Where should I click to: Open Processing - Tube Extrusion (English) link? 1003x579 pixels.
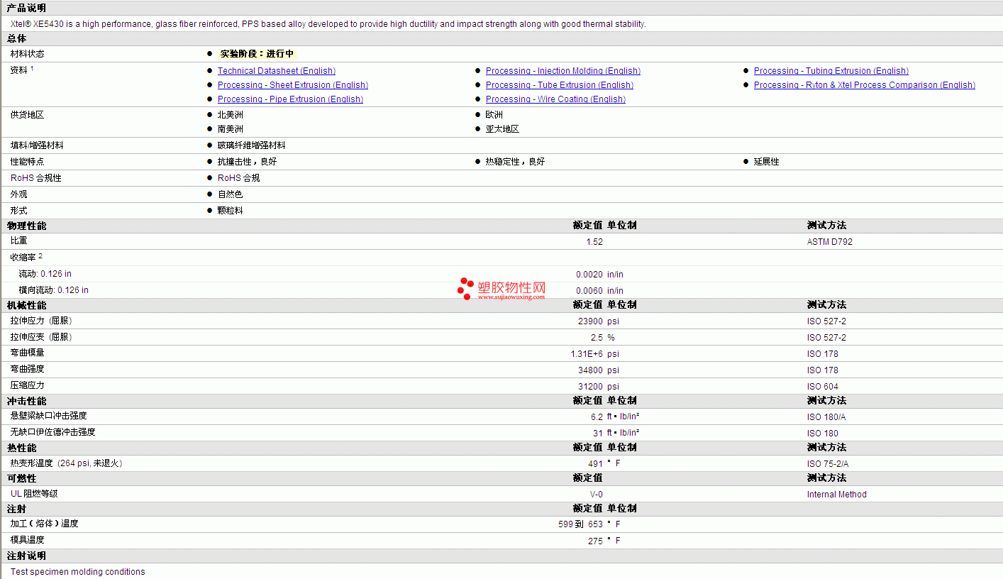[x=560, y=85]
